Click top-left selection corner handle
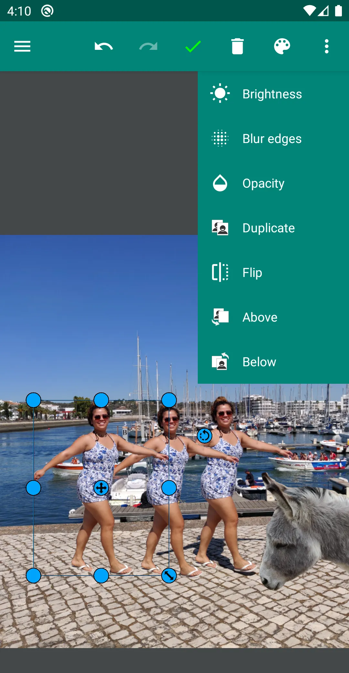This screenshot has width=349, height=673. [x=33, y=400]
